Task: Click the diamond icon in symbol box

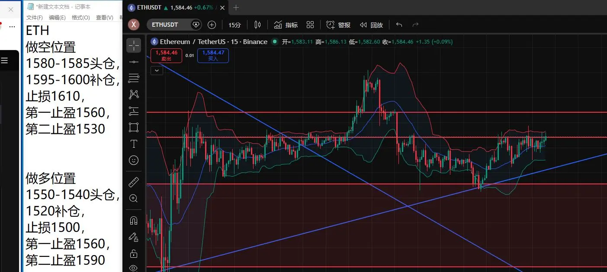Action: (196, 25)
